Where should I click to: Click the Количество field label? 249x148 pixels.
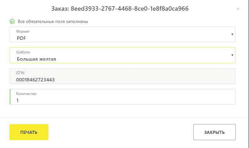[26, 94]
